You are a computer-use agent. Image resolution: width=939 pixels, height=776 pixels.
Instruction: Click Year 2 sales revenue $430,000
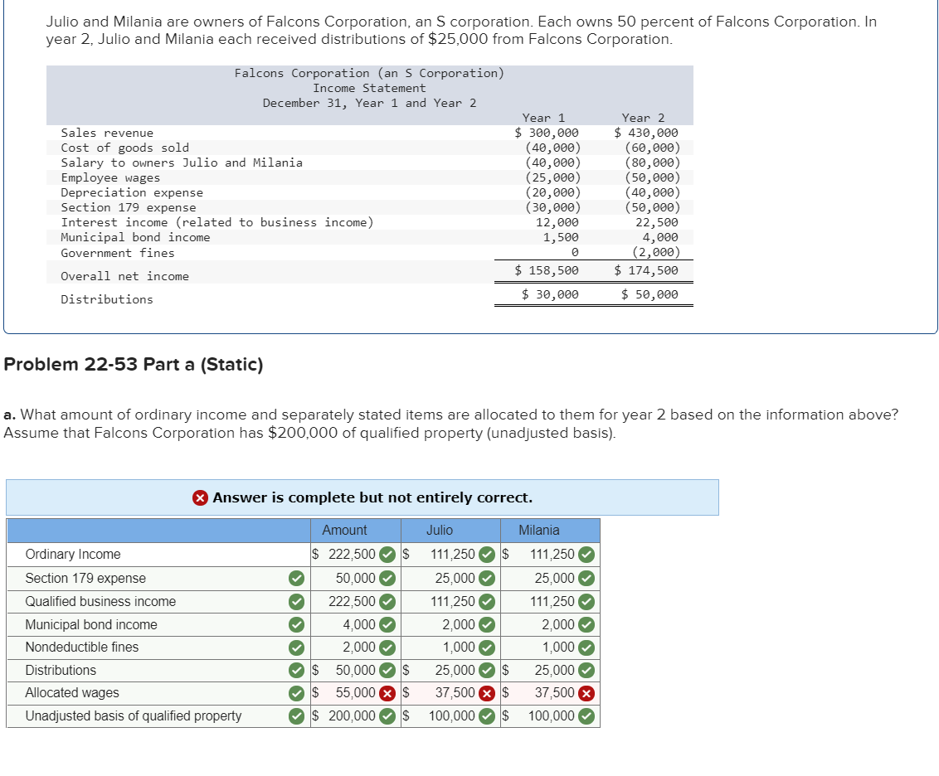[646, 133]
